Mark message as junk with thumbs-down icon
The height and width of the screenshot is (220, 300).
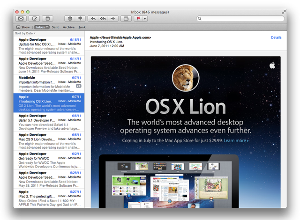pyautogui.click(x=80, y=19)
